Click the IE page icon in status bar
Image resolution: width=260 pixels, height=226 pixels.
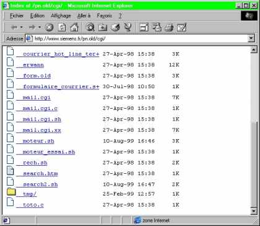pos(6,220)
